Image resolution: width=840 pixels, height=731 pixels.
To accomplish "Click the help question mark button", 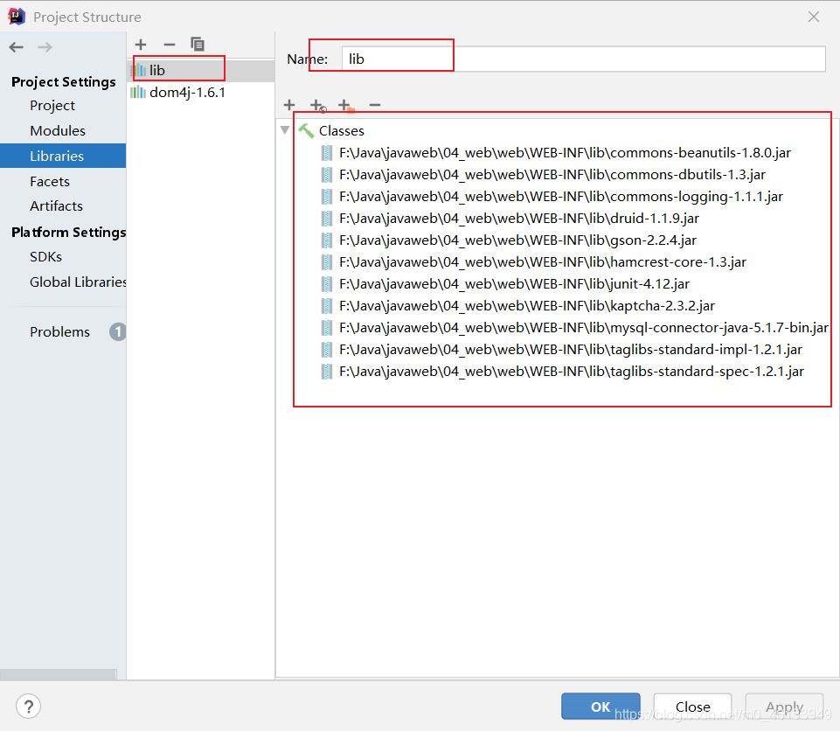I will pos(28,707).
